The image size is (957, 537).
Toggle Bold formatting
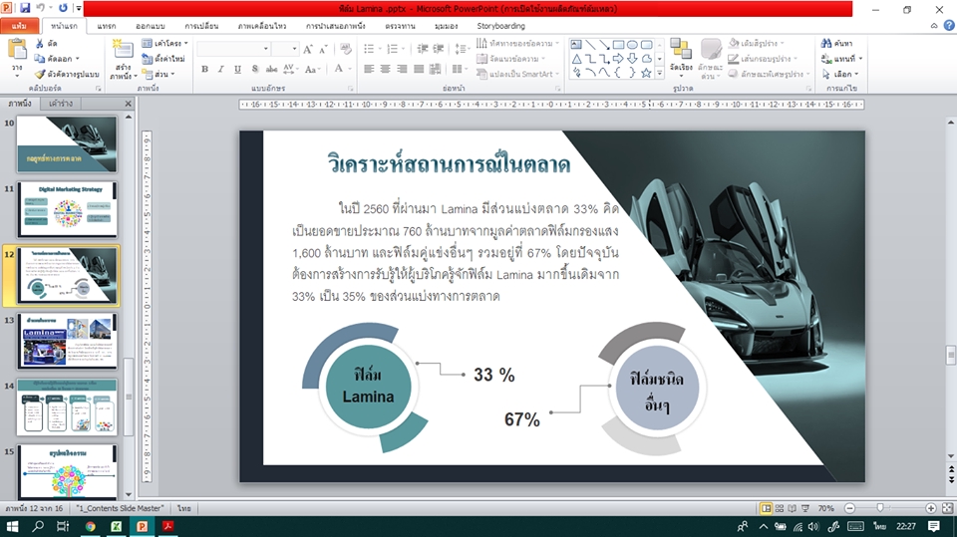tap(205, 69)
